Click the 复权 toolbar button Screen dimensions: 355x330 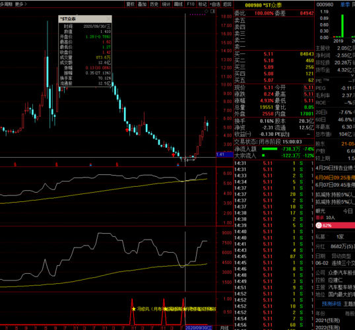(131, 4)
